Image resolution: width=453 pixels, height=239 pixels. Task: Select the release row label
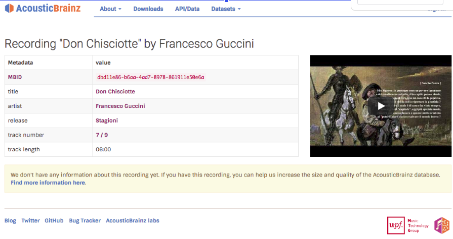pyautogui.click(x=18, y=121)
